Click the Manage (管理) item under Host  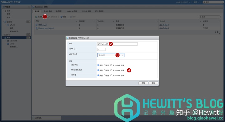pyautogui.click(x=9, y=14)
